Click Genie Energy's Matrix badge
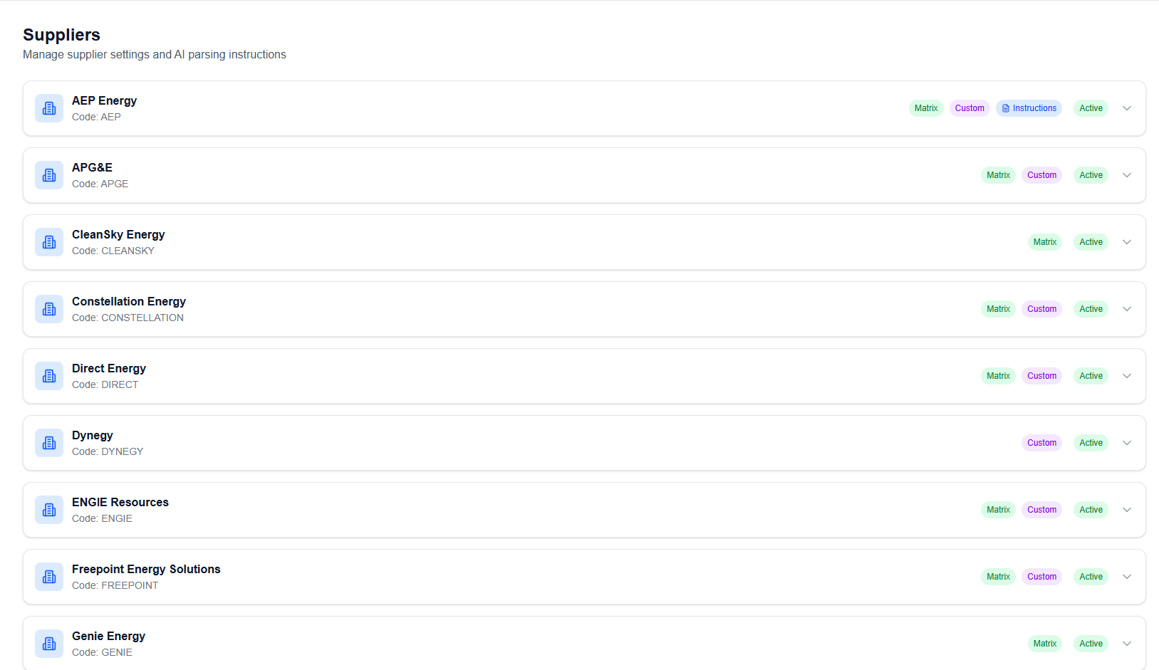 [x=1045, y=644]
